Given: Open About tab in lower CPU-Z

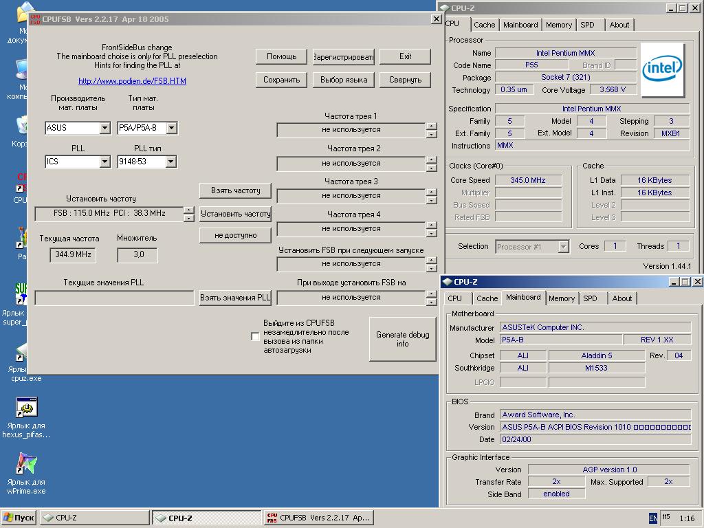Looking at the screenshot, I should tap(621, 298).
